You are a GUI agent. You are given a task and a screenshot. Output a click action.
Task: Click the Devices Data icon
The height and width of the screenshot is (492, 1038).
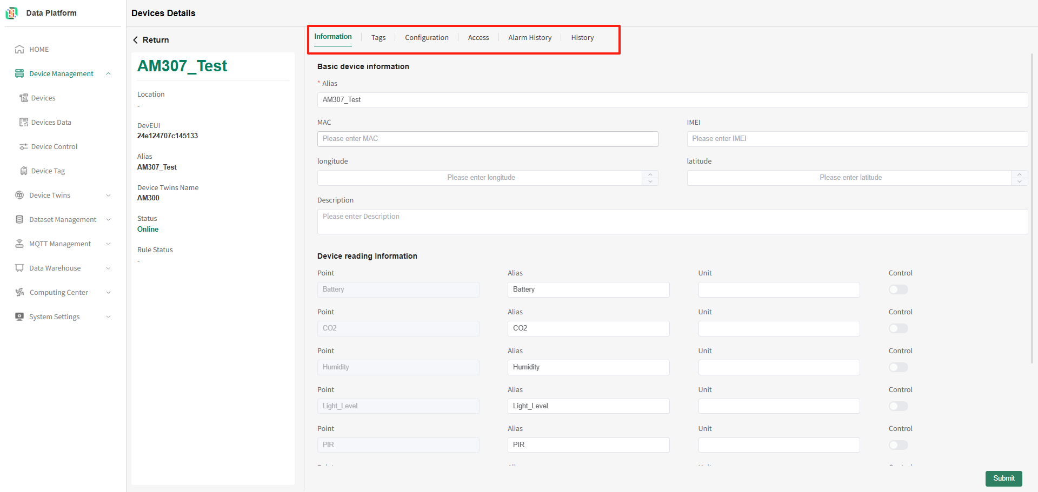pos(24,122)
